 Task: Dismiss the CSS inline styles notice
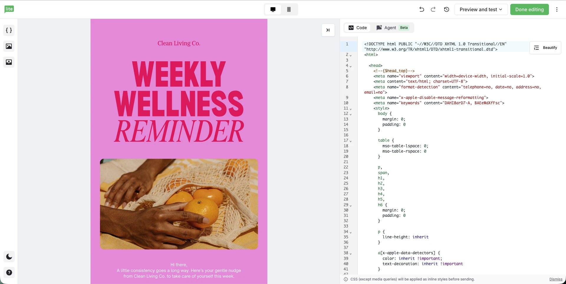point(556,279)
